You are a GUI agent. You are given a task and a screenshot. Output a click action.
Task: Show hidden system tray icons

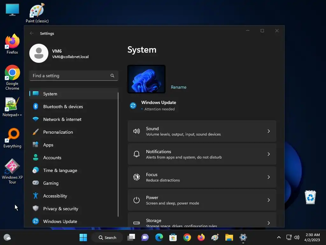coord(279,237)
